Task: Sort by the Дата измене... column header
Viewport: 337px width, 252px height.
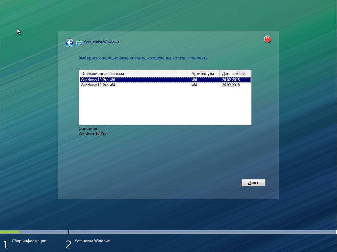Action: coord(235,73)
